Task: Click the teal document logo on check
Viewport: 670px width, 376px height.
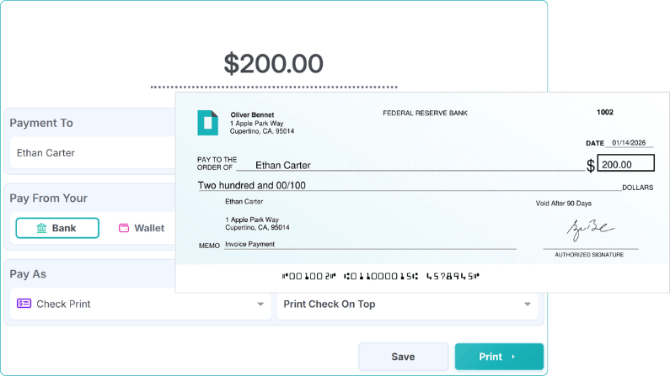Action: 207,123
